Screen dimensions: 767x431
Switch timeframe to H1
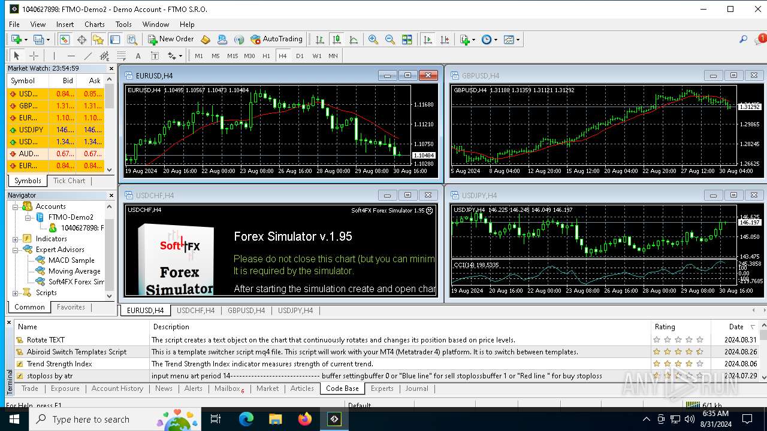tap(266, 56)
